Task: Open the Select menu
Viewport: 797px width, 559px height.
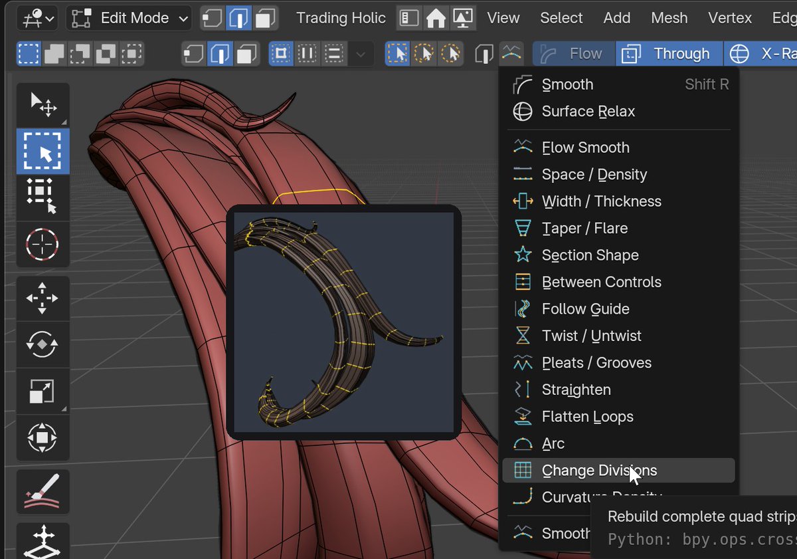Action: coord(561,18)
